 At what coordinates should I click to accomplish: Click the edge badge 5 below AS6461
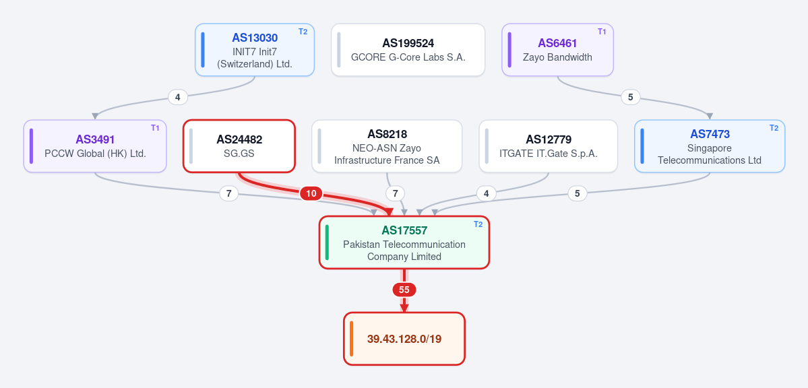630,97
